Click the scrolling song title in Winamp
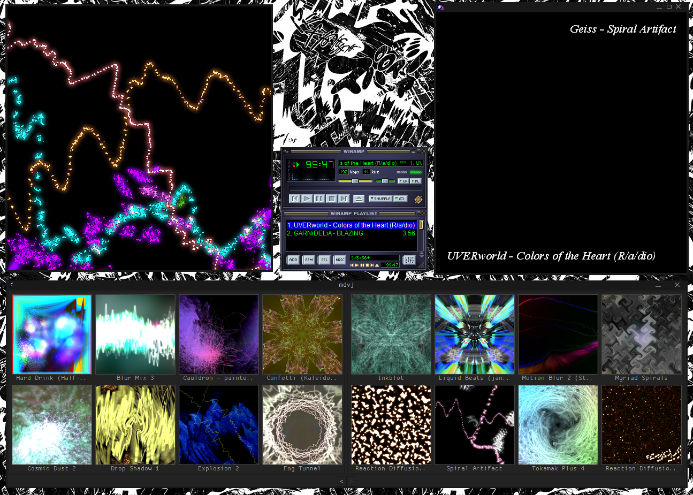693x495 pixels. [x=380, y=163]
